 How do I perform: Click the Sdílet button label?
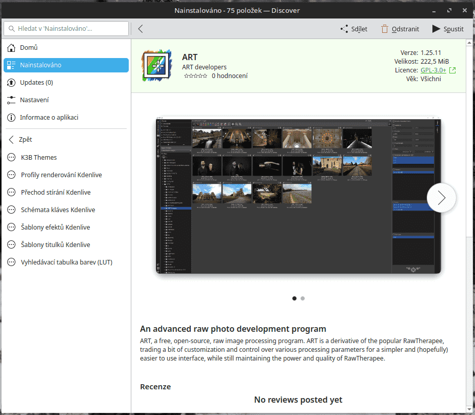[x=359, y=29]
